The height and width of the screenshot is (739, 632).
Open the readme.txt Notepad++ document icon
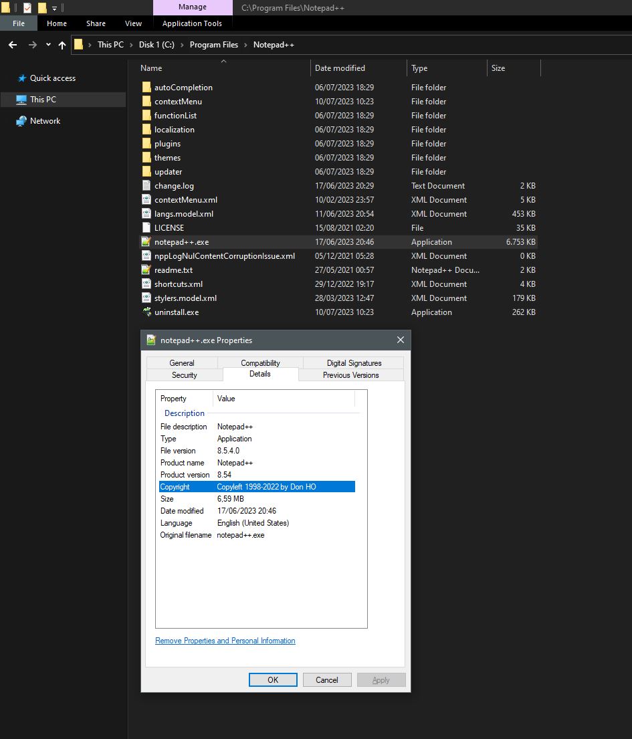146,270
